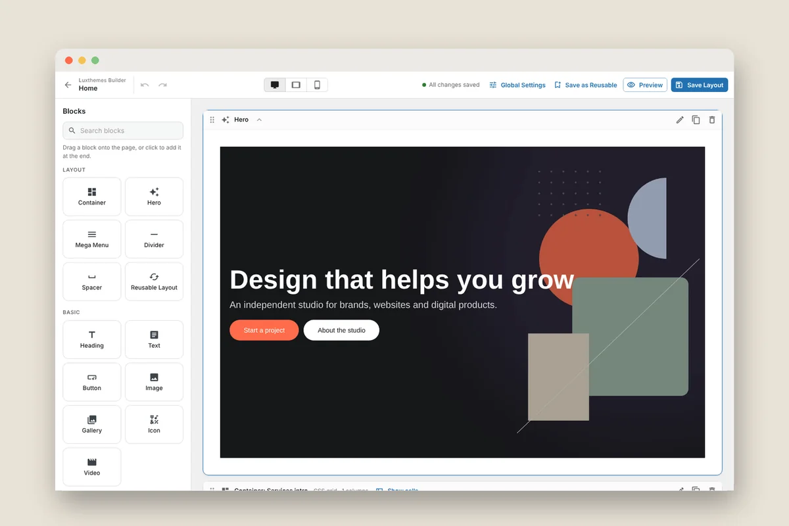This screenshot has width=789, height=526.
Task: Switch to desktop preview mode
Action: pyautogui.click(x=275, y=85)
